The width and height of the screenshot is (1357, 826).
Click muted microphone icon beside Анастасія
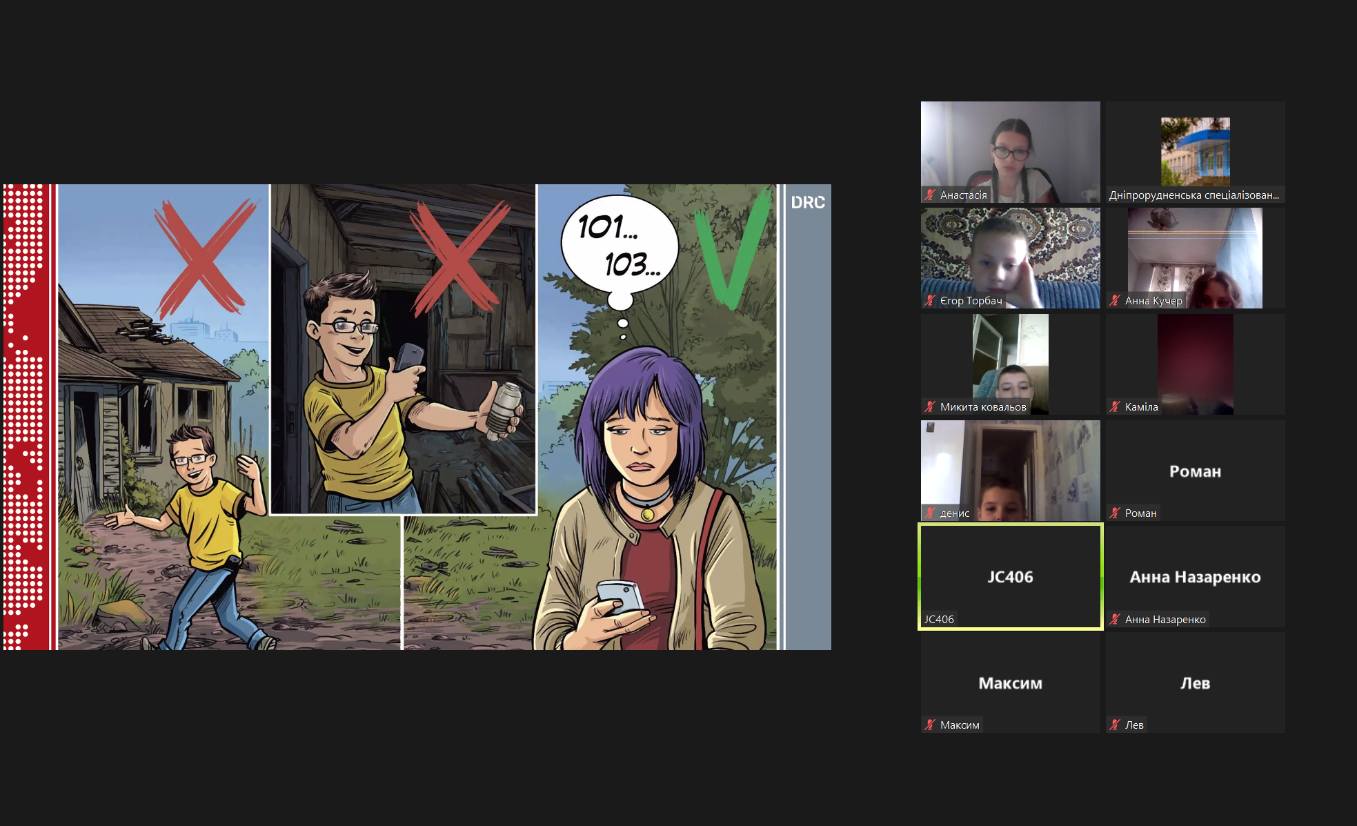click(x=930, y=195)
